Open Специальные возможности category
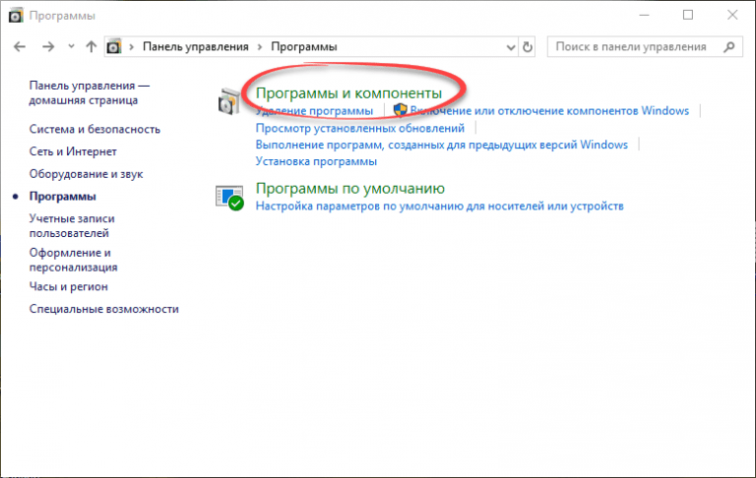 [104, 309]
